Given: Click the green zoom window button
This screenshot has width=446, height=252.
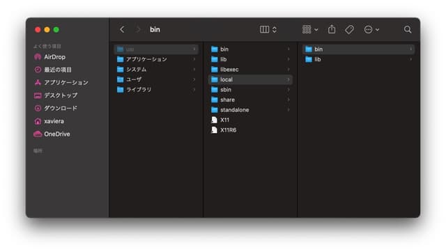Looking at the screenshot, I should click(56, 30).
